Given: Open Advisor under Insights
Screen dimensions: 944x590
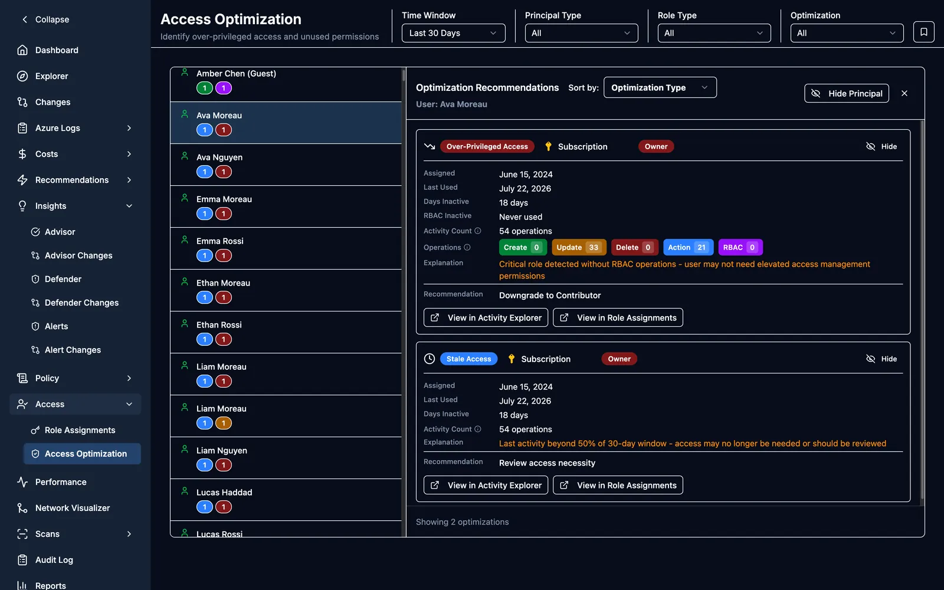Looking at the screenshot, I should (82, 232).
